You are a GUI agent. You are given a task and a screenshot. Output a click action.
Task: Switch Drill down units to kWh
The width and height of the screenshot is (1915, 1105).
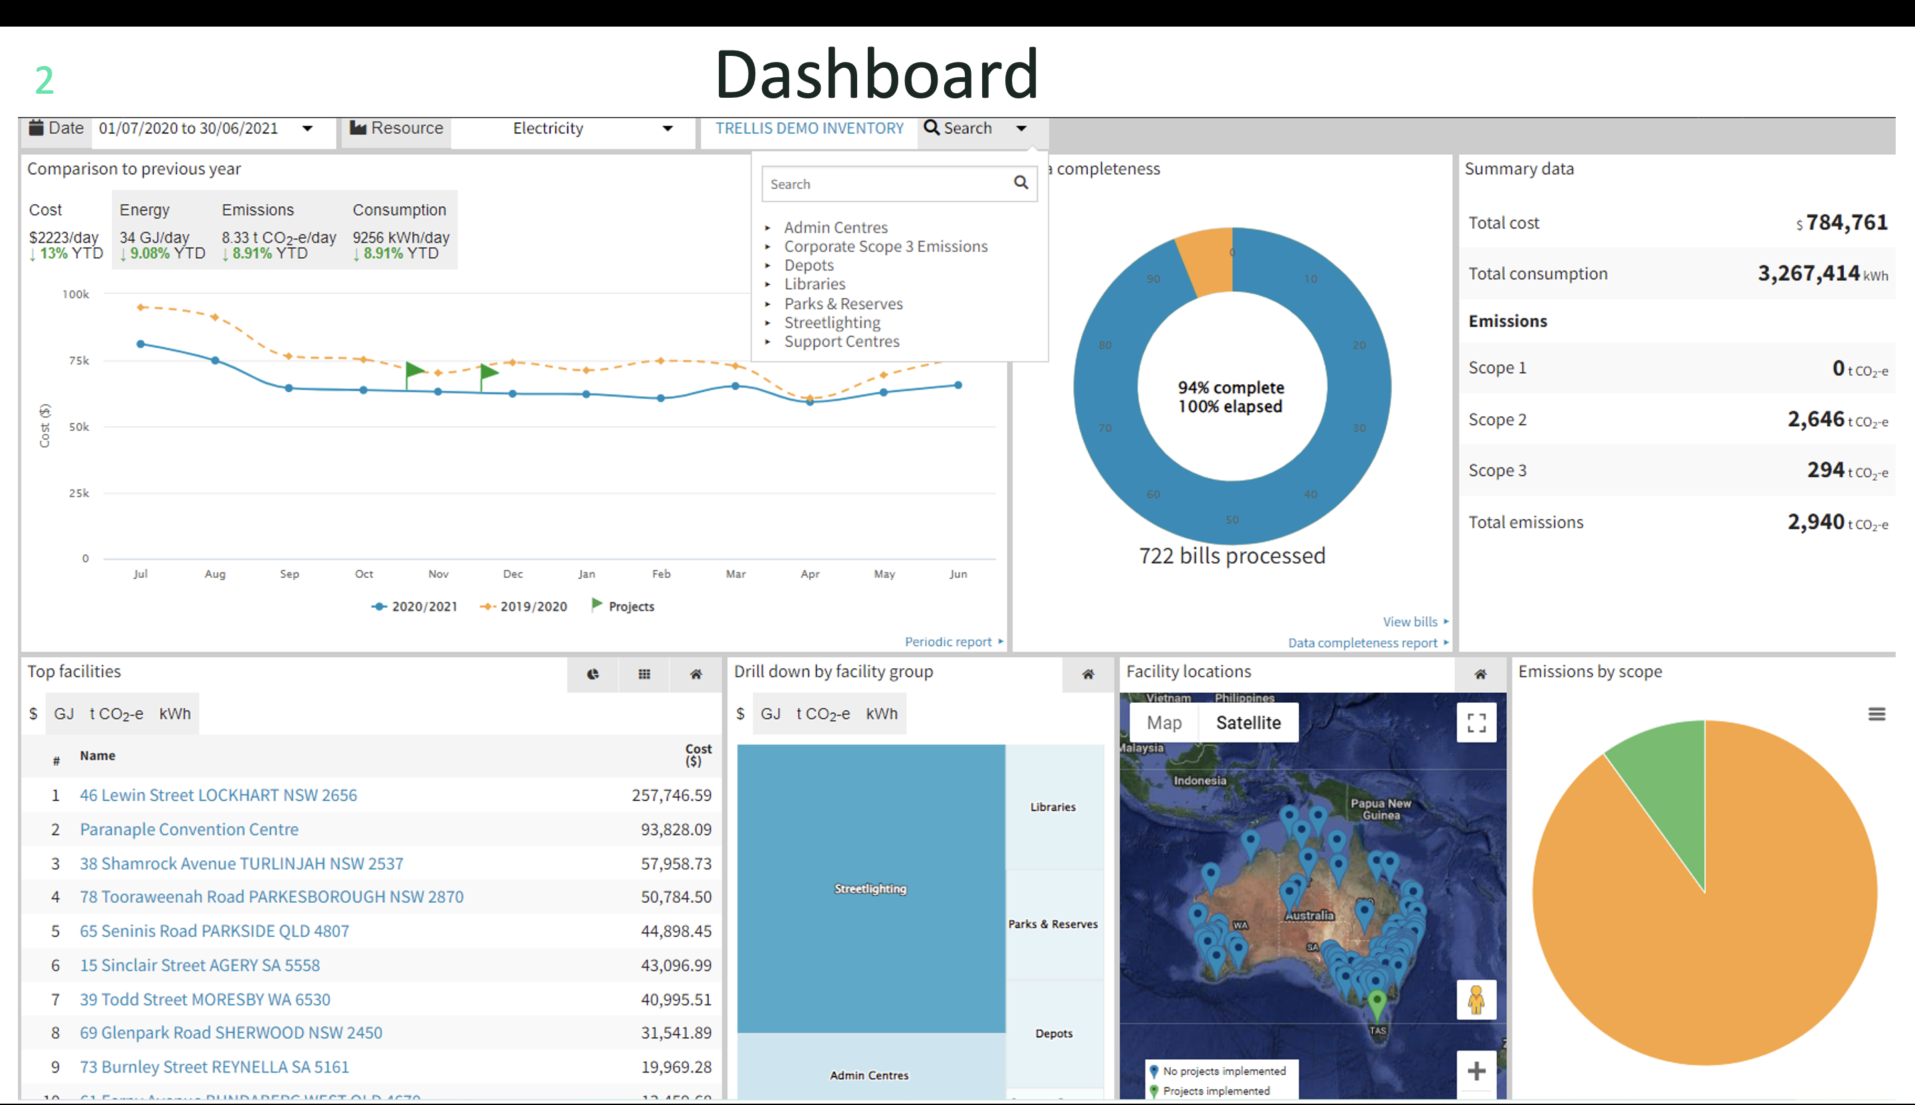pyautogui.click(x=881, y=713)
